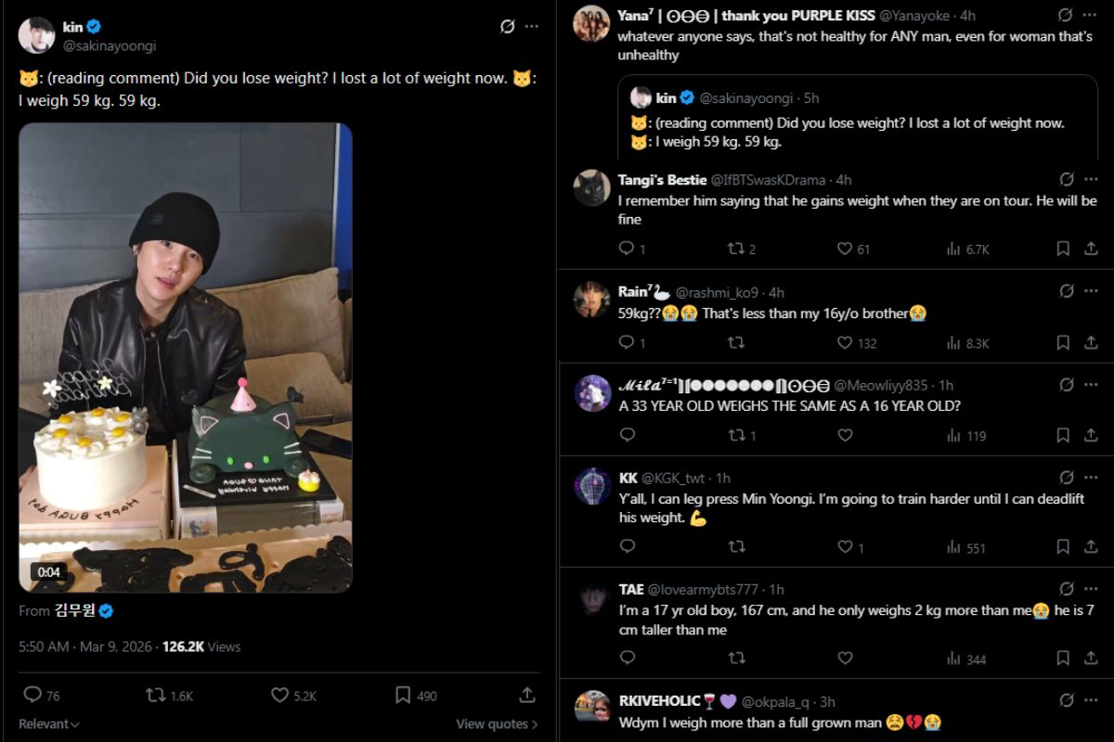Bookmark kin's main post

[x=403, y=695]
